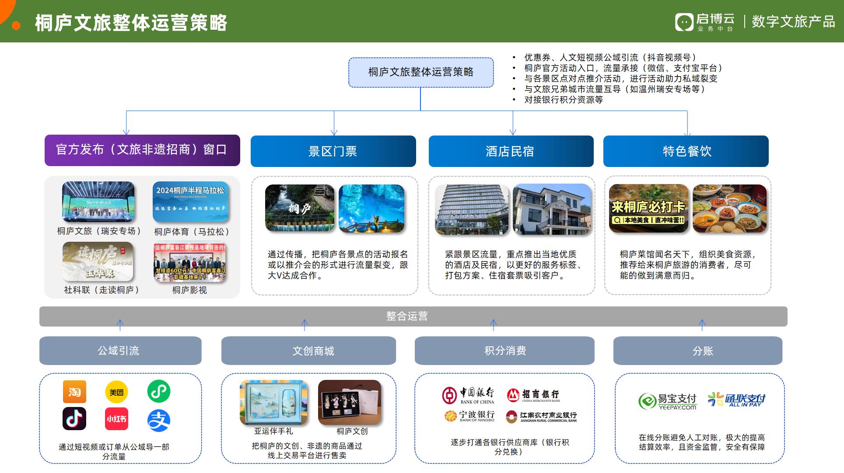Click the Taobao orange icon
The width and height of the screenshot is (844, 473).
tap(74, 391)
